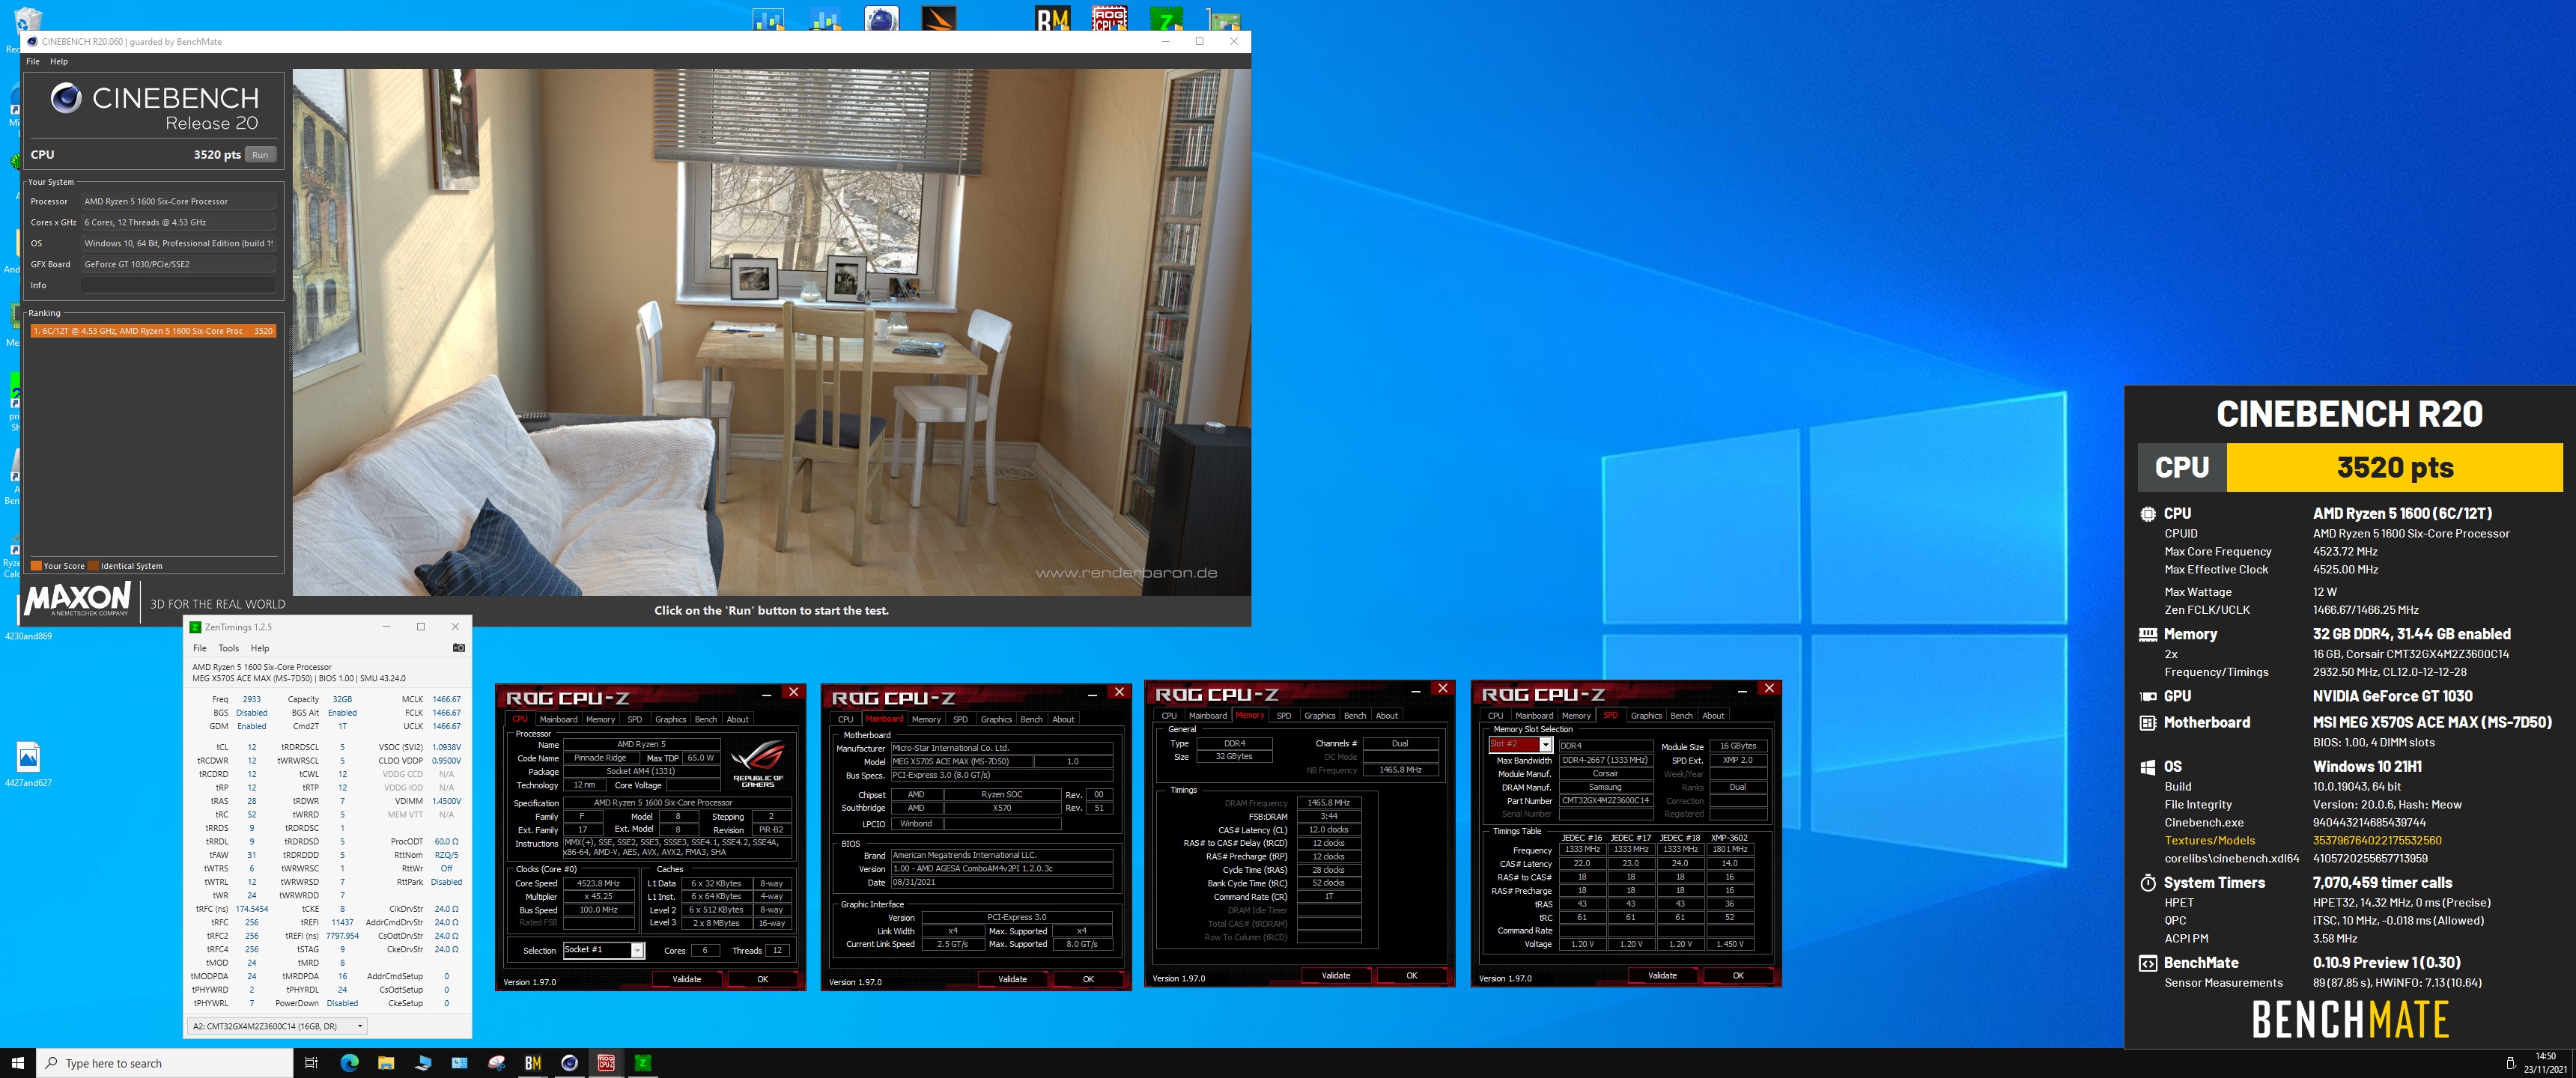Click OK in the CPU-Z CPU tab window

click(x=762, y=979)
